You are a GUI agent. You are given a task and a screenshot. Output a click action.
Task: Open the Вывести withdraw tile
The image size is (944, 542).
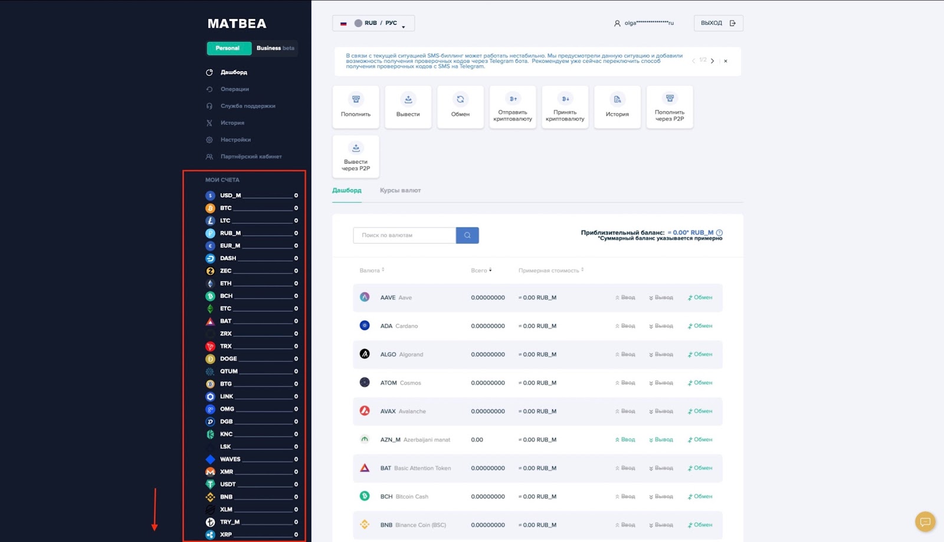[408, 107]
